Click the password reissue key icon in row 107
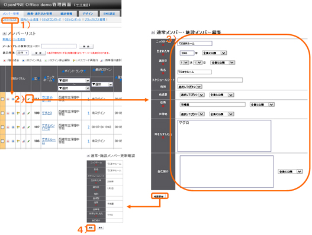Viewport: 312px width, 235px height. click(x=18, y=127)
